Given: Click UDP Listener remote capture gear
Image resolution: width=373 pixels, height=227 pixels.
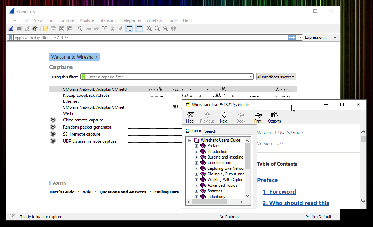Looking at the screenshot, I should (53, 141).
